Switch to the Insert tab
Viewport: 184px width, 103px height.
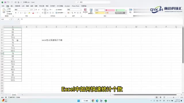[x=12, y=6]
